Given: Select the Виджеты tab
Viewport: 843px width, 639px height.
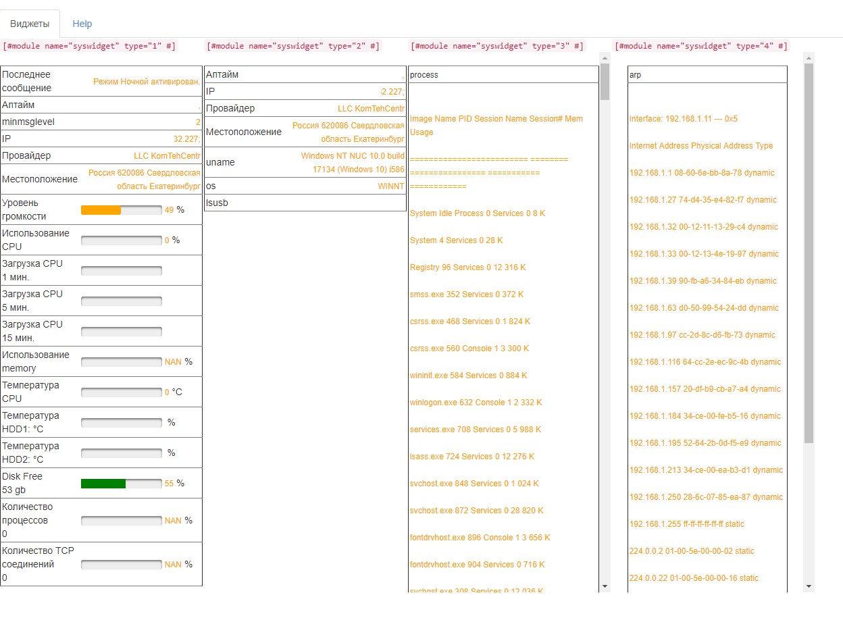Looking at the screenshot, I should pyautogui.click(x=30, y=24).
